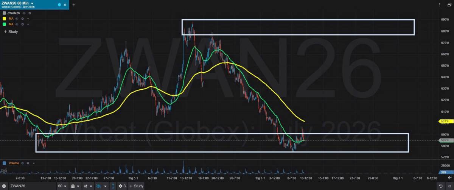Viewport: 454px width, 190px height.
Task: Click the blue link dot on chart tab
Action: pyautogui.click(x=59, y=5)
